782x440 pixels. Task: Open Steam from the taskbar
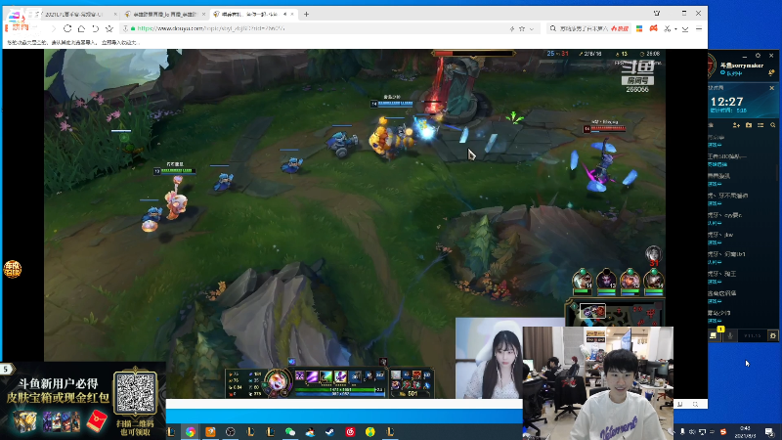[x=330, y=431]
